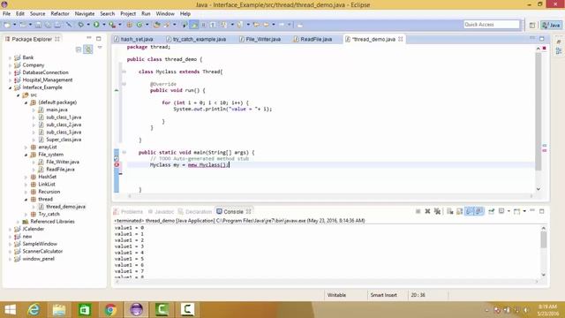Click Remove All Terminated Launches icon

[438, 211]
